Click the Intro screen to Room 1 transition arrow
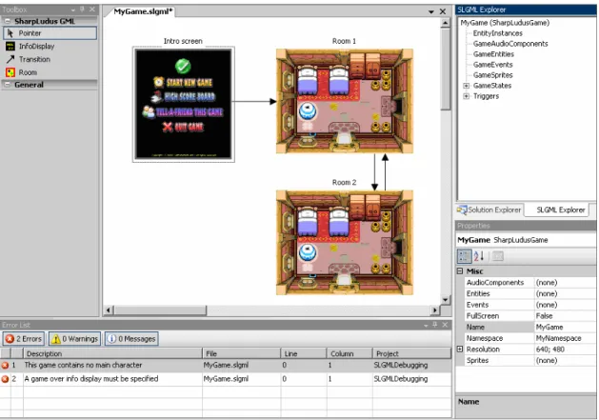 click(254, 101)
